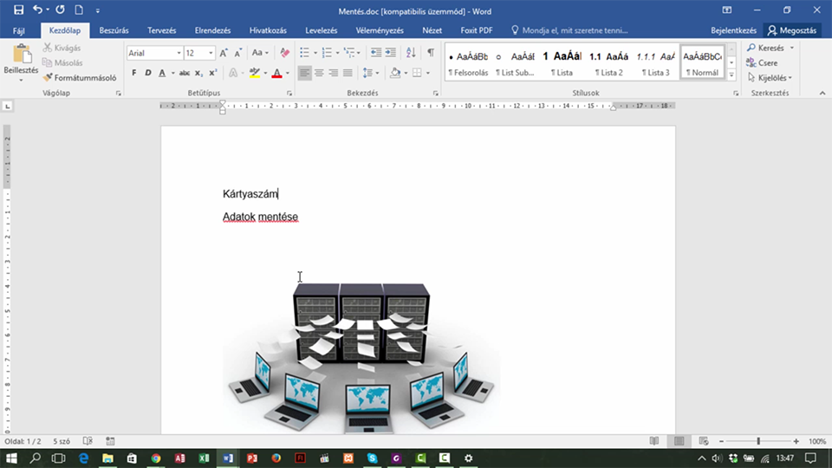Click the Format Painter (Formátummásoló) icon
Viewport: 832px width, 468px height.
(48, 77)
